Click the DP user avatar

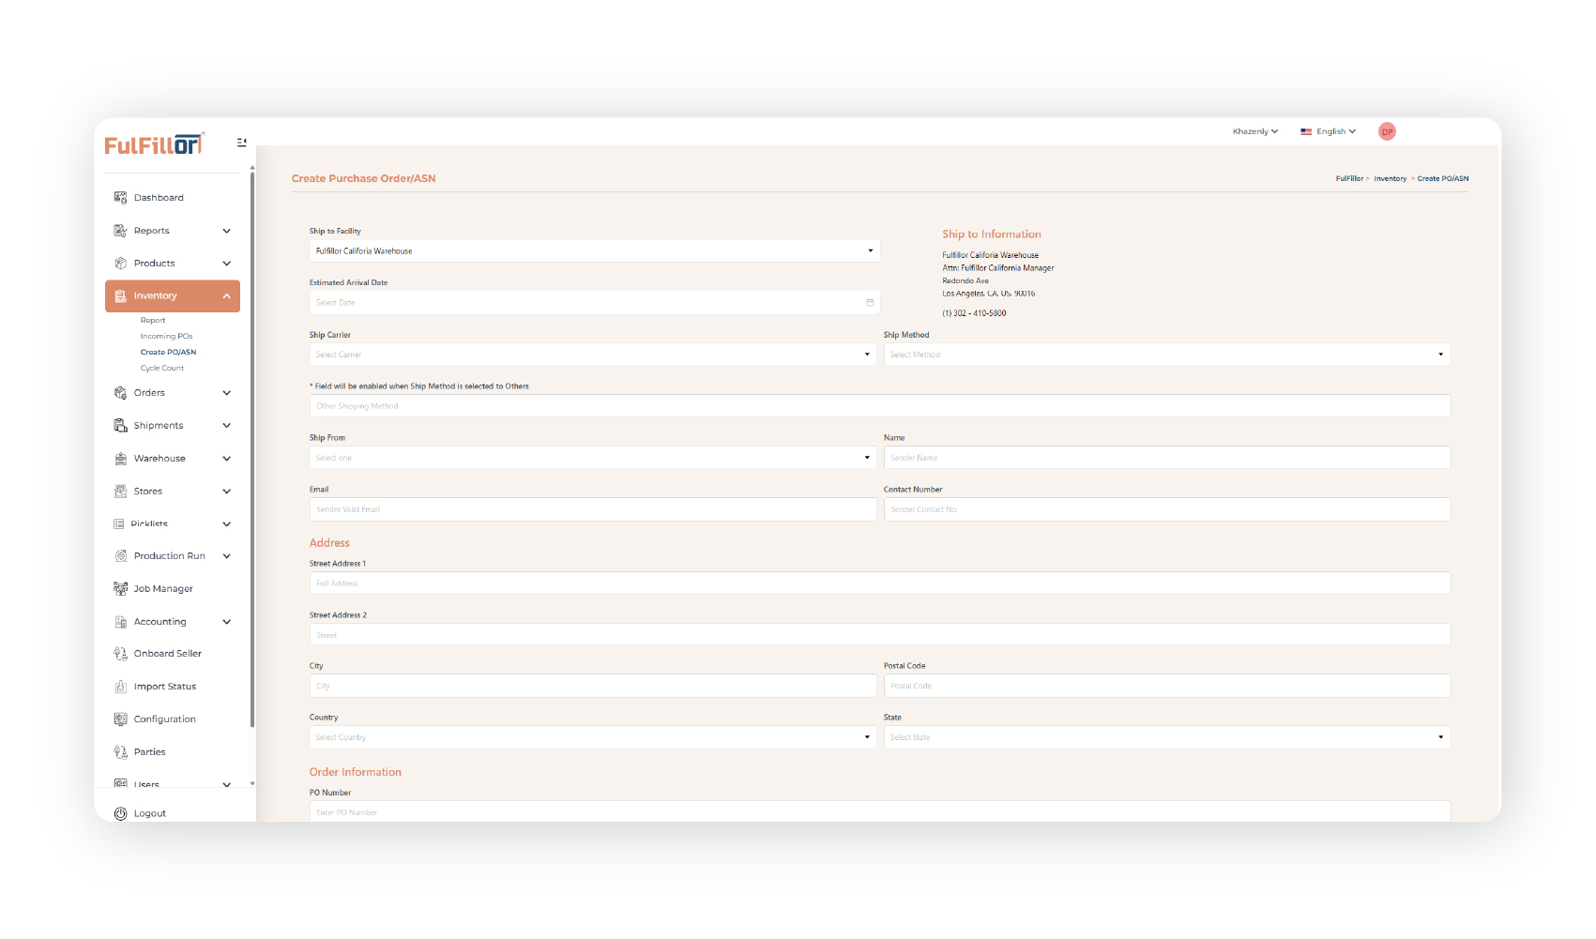point(1387,132)
